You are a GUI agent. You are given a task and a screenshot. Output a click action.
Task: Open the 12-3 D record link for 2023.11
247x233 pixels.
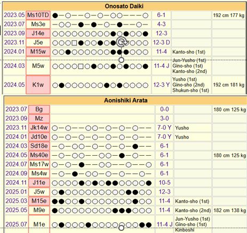(x=162, y=43)
